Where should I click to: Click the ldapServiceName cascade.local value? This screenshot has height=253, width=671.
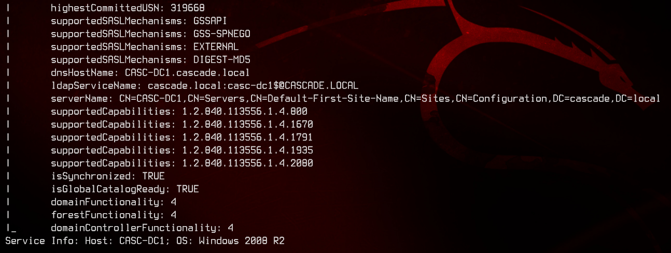pyautogui.click(x=253, y=85)
